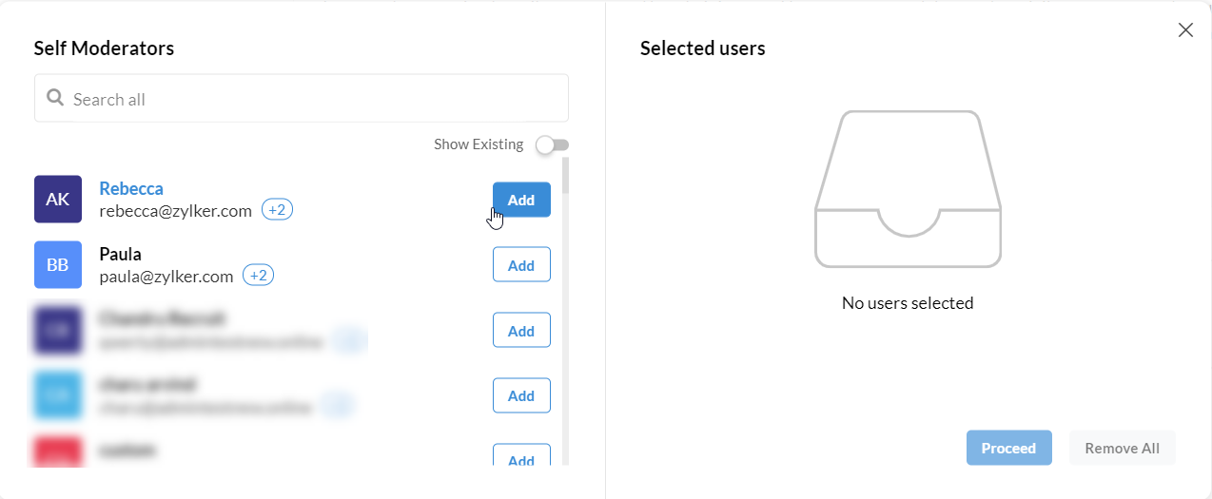Expand the third user's extra emails badge
The width and height of the screenshot is (1212, 499).
pyautogui.click(x=350, y=341)
